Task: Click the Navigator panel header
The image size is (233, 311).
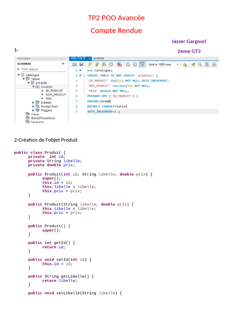Action: coord(41,58)
